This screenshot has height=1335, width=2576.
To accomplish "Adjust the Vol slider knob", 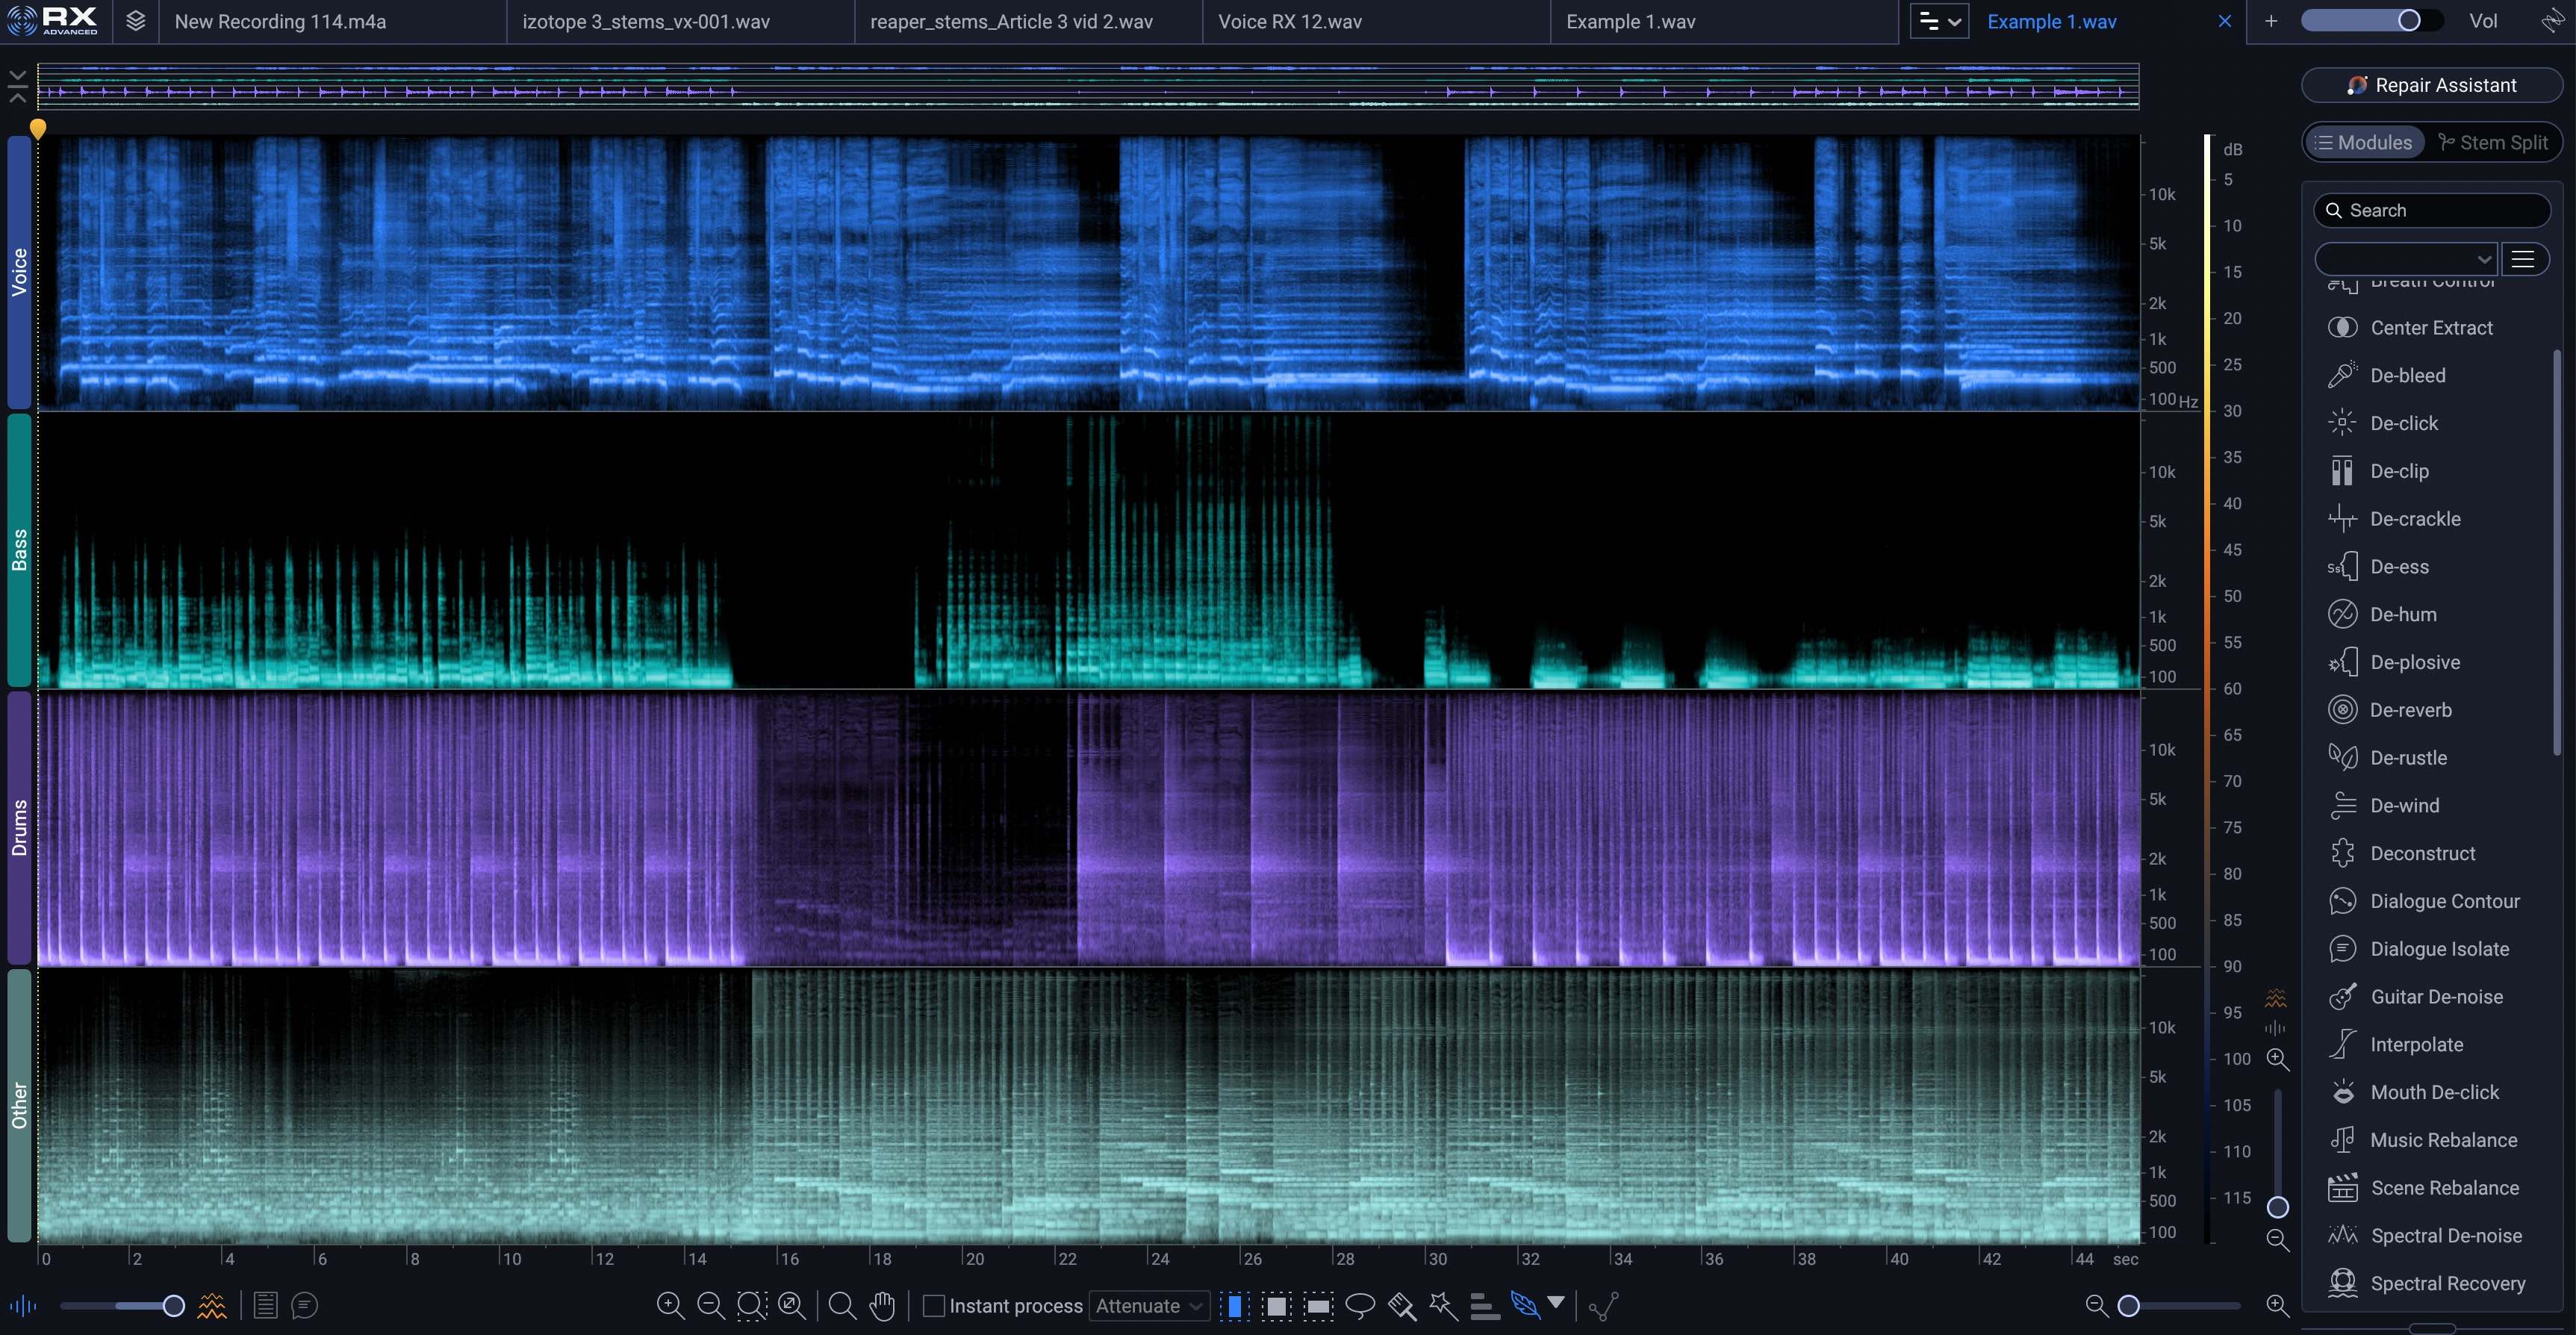I will (x=2408, y=21).
